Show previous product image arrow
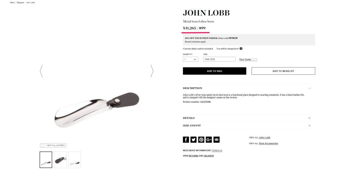The height and width of the screenshot is (172, 350). (x=41, y=71)
